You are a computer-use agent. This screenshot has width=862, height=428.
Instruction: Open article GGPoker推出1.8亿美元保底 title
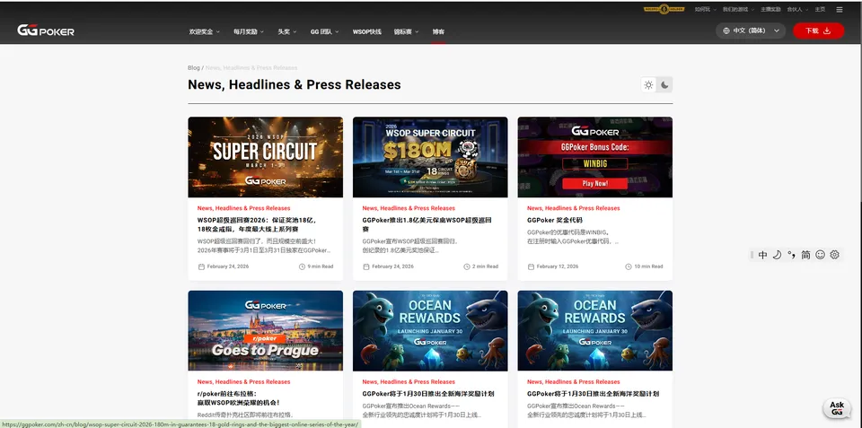tap(427, 224)
